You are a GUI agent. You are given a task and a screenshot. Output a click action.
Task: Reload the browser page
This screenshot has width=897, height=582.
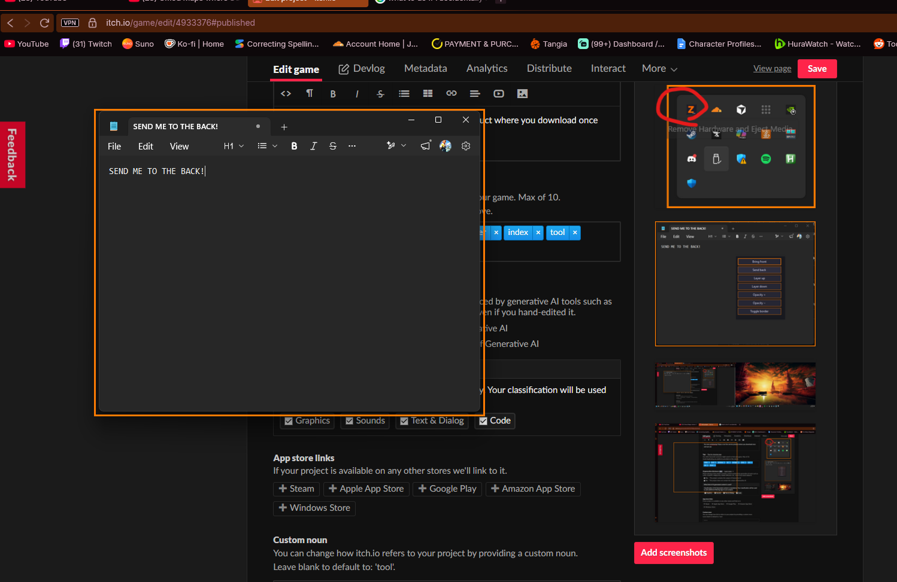pyautogui.click(x=44, y=23)
